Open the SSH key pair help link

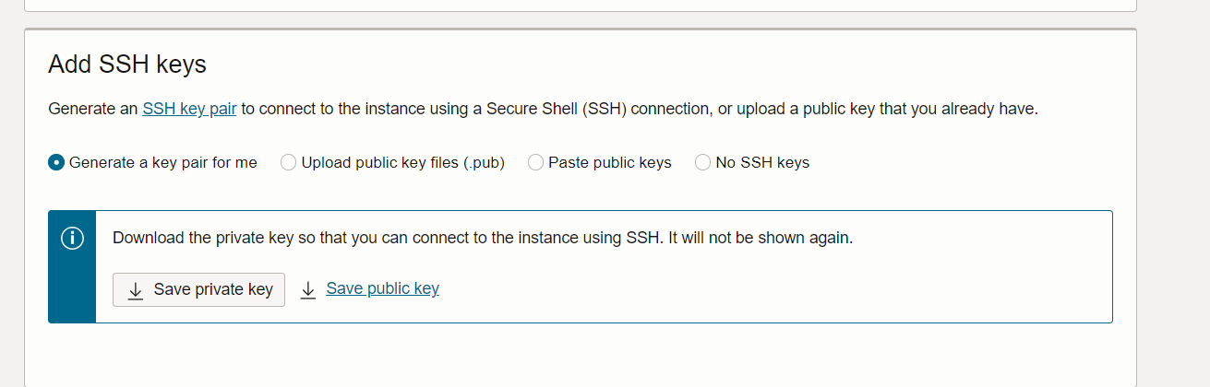click(189, 109)
